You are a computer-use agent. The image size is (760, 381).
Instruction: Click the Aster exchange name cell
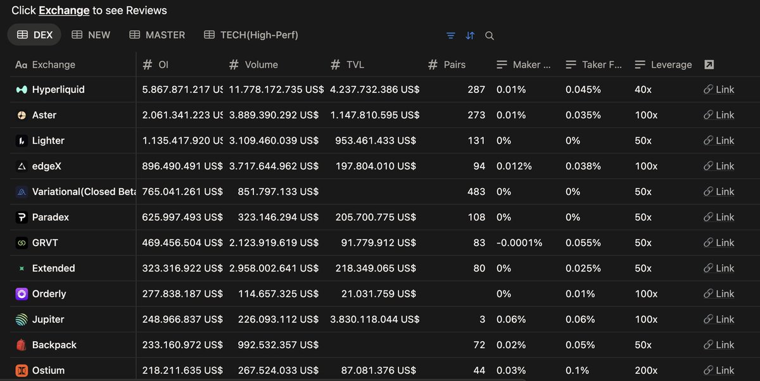point(73,115)
